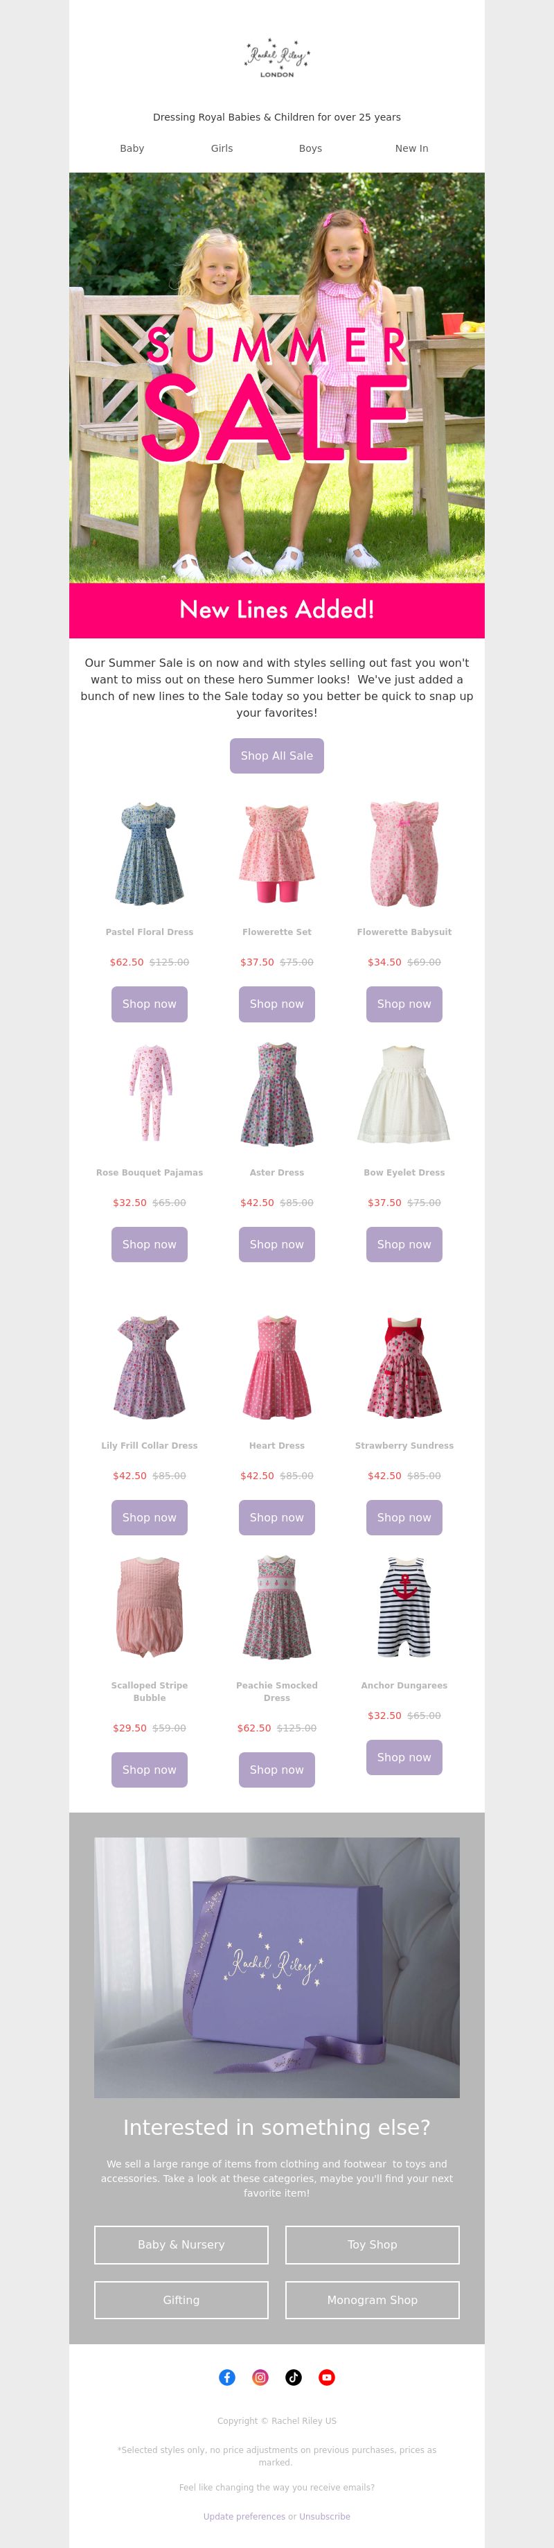Click the Rachel Riley London logo
This screenshot has height=2548, width=554.
point(276,58)
